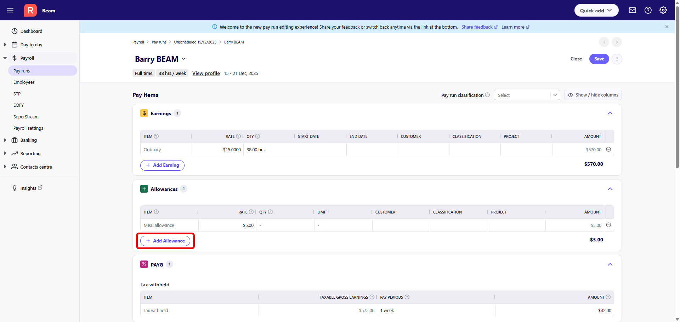680x322 pixels.
Task: Open the mail inbox icon
Action: [633, 10]
